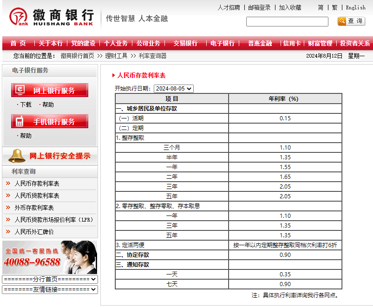373x307 pixels.
Task: Open 党的建设 menu
Action: (x=83, y=43)
